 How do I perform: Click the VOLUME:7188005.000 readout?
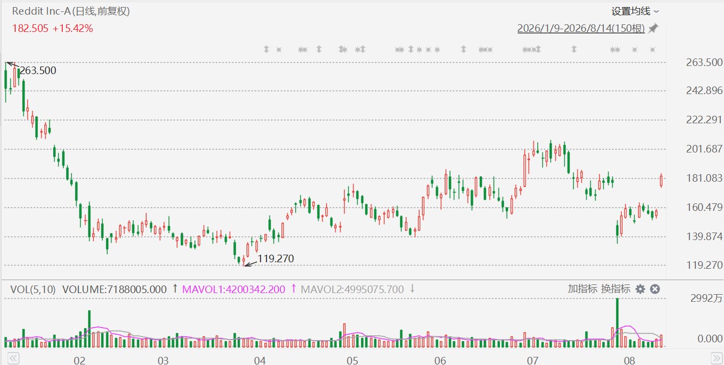pos(115,289)
